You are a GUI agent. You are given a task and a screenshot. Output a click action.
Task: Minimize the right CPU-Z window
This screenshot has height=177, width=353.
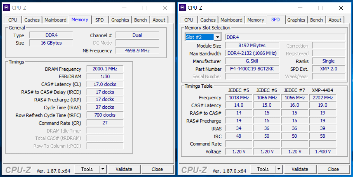click(x=300, y=8)
